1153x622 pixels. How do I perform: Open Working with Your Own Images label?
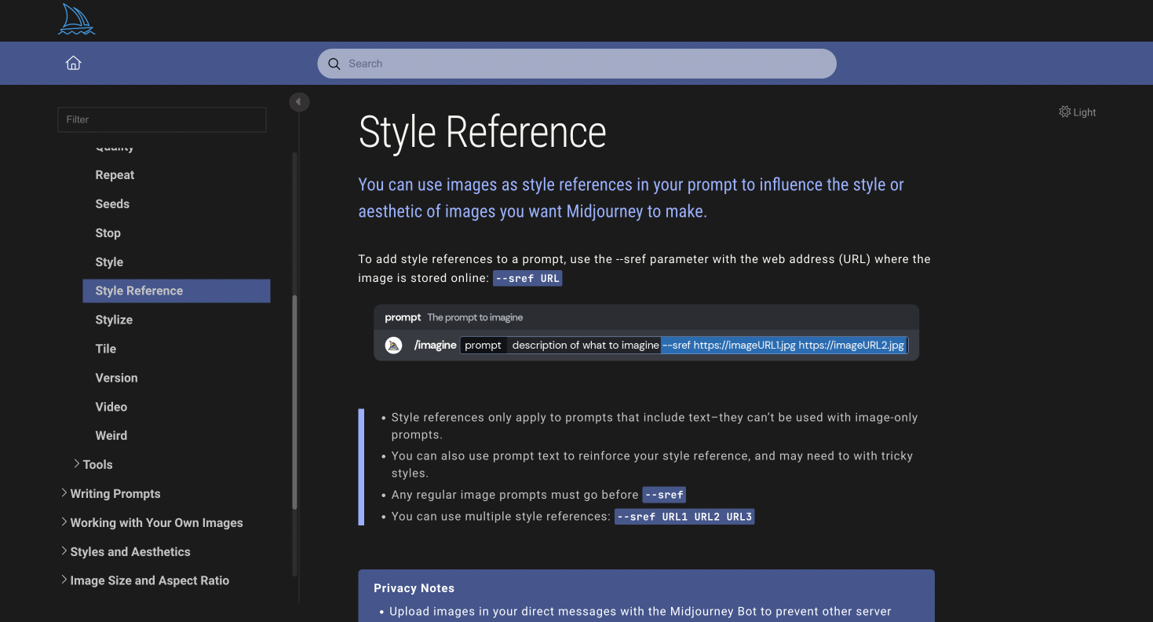(x=156, y=522)
